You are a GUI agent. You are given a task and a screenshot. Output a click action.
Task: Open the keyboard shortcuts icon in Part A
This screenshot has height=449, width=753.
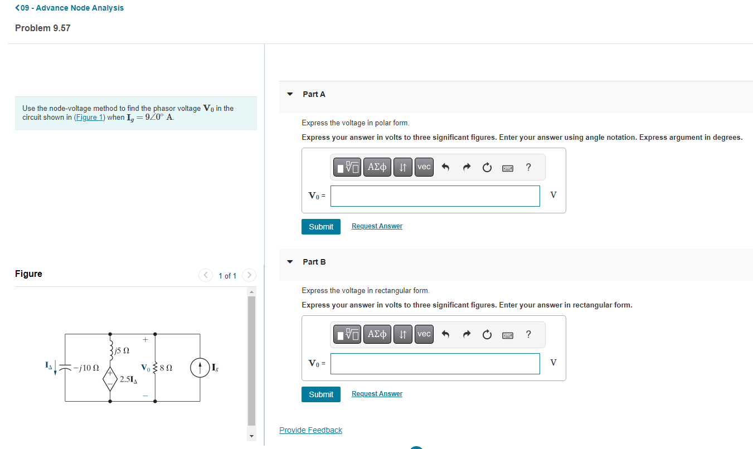[507, 167]
